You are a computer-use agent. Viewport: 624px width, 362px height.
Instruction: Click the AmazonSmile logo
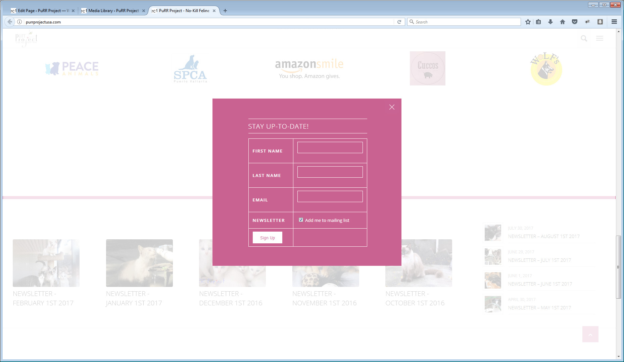[x=309, y=69]
